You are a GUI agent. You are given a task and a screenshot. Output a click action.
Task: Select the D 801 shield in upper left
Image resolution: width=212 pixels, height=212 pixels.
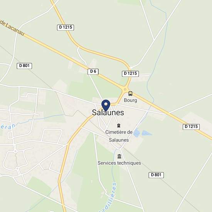[24, 66]
